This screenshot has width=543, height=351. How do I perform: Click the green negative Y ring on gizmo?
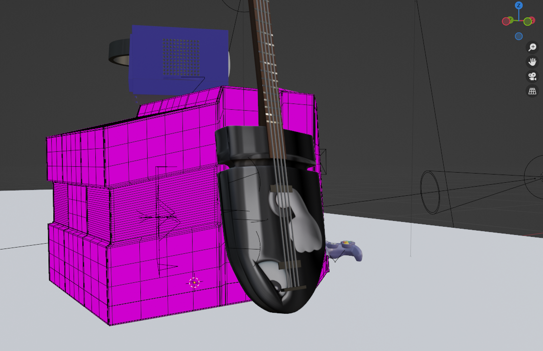528,22
